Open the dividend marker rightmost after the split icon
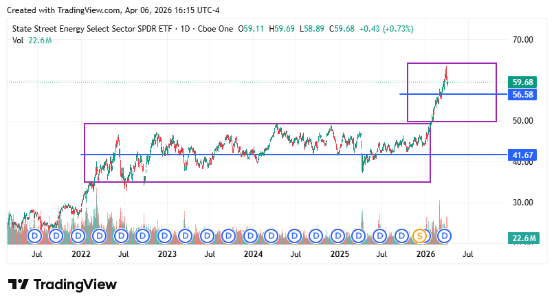Screen dimensions: 554x305 445,236
